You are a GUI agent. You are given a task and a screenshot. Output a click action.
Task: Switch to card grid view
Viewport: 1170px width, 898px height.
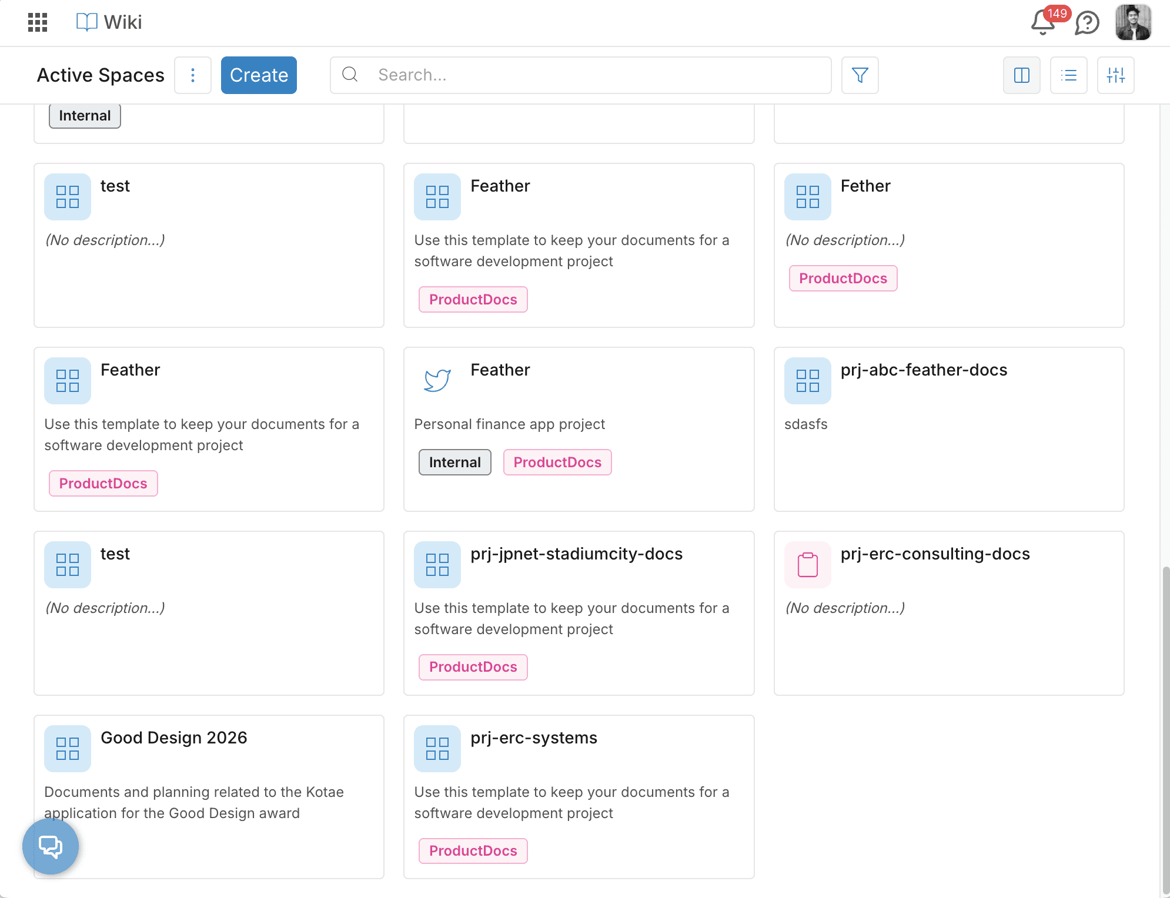[x=1021, y=75]
